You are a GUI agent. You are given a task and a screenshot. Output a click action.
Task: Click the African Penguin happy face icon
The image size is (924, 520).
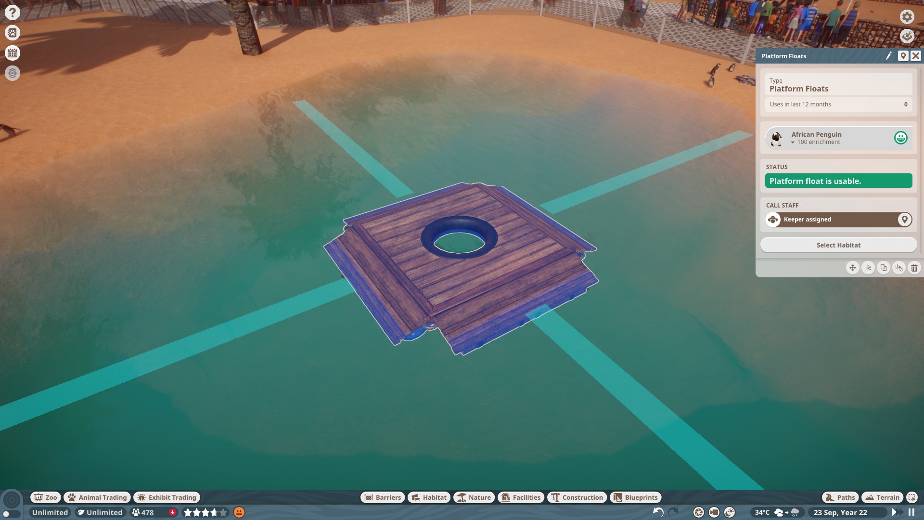point(900,138)
